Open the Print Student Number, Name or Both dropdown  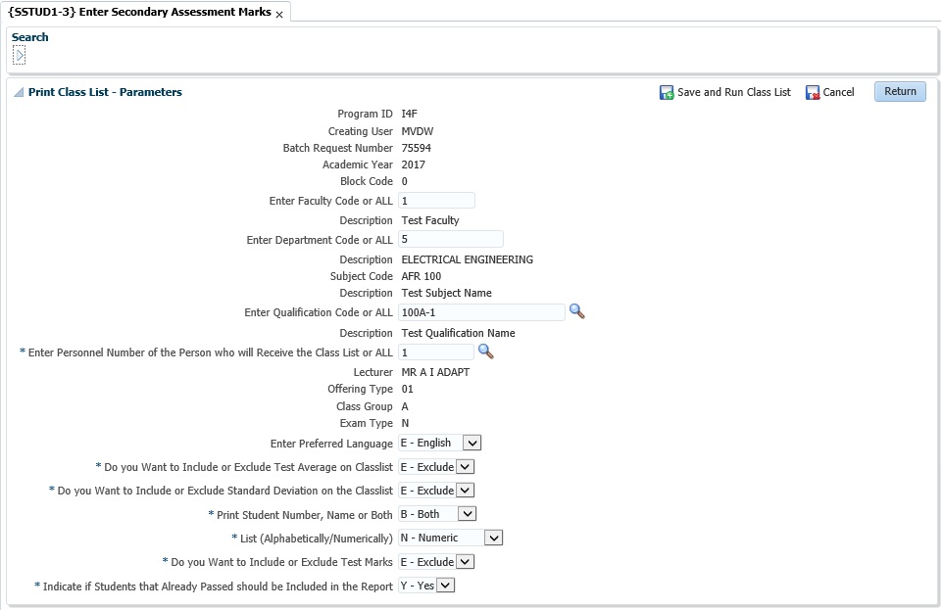coord(467,514)
